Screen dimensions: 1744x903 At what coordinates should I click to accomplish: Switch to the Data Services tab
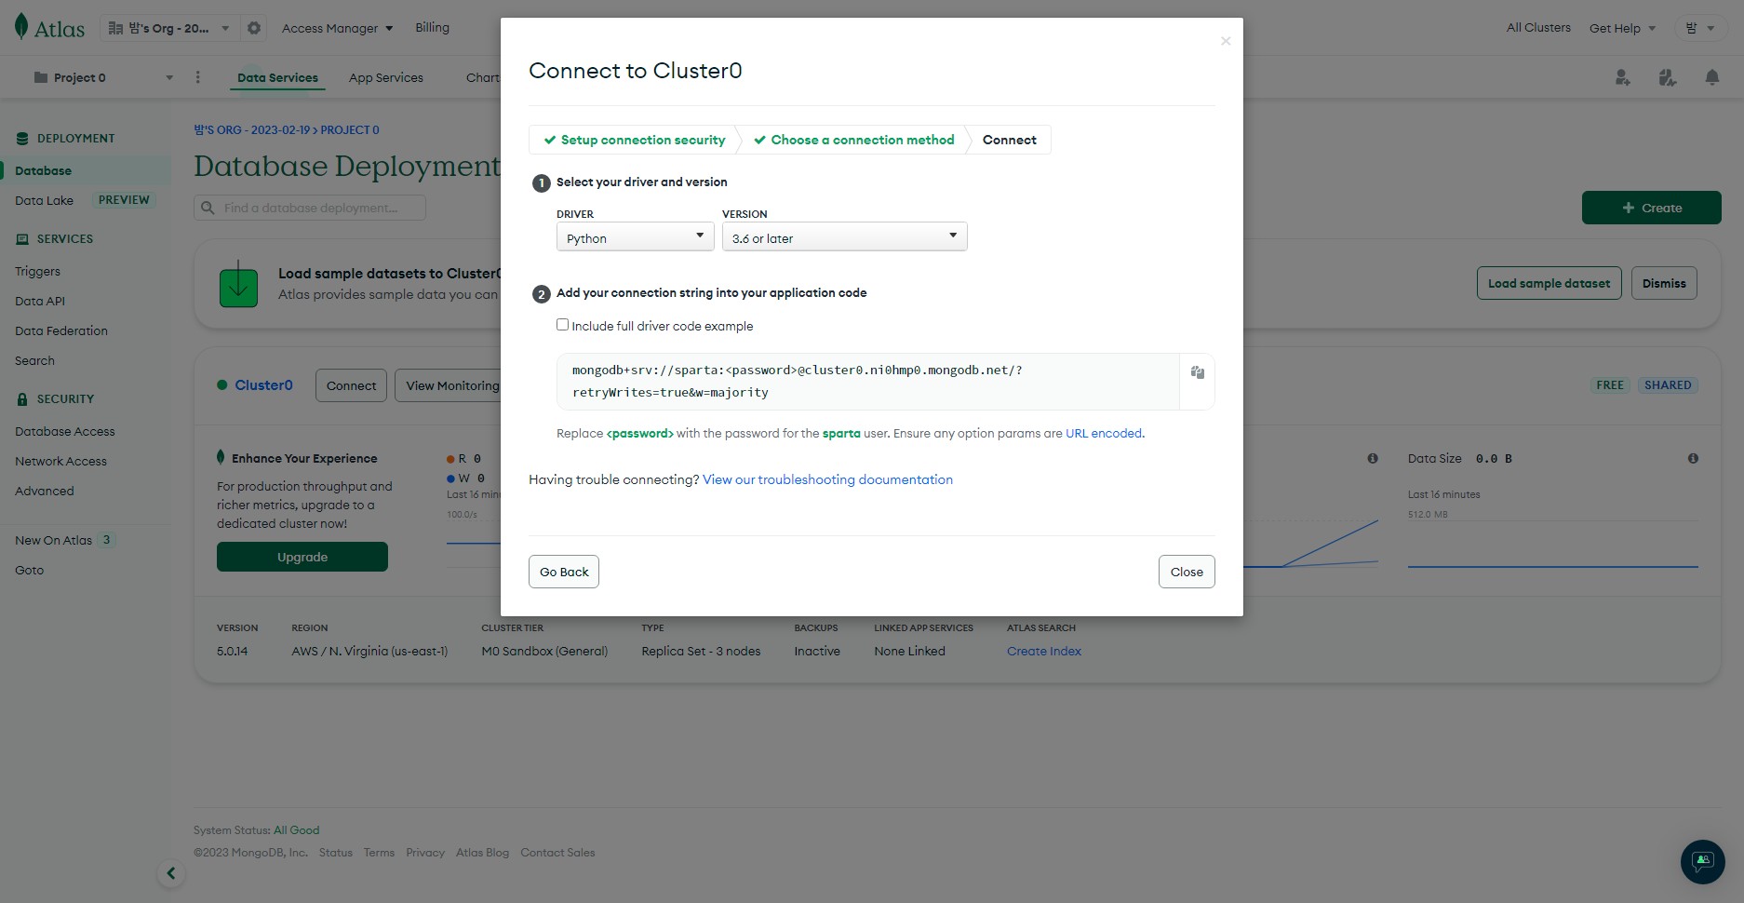pos(277,77)
